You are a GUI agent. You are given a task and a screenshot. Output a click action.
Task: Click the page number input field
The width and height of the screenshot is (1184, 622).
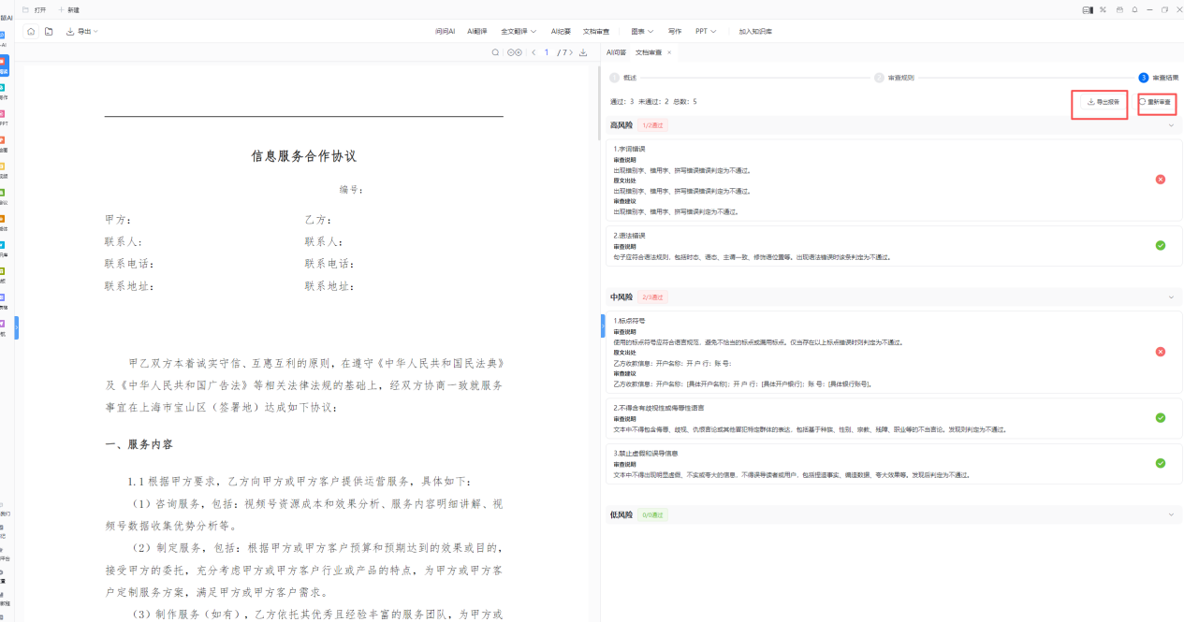(547, 52)
